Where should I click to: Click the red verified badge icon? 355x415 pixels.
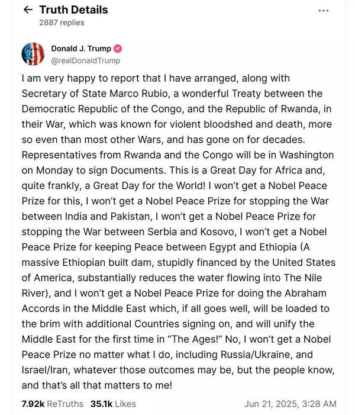pos(118,49)
